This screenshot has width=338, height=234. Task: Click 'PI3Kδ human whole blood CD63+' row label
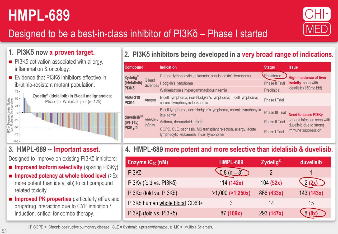point(166,203)
